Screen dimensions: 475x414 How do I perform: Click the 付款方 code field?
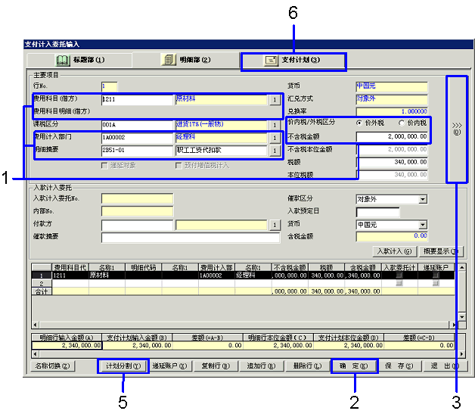[x=137, y=225]
